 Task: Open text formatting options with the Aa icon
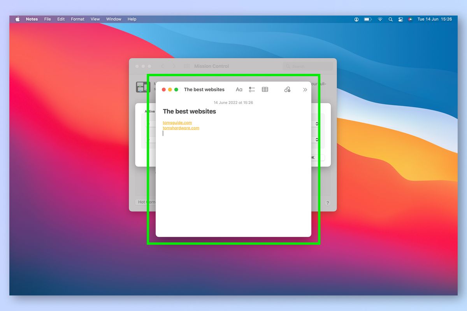pyautogui.click(x=239, y=89)
